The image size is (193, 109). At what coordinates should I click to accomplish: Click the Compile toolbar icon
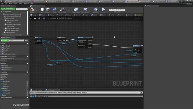tap(32, 10)
